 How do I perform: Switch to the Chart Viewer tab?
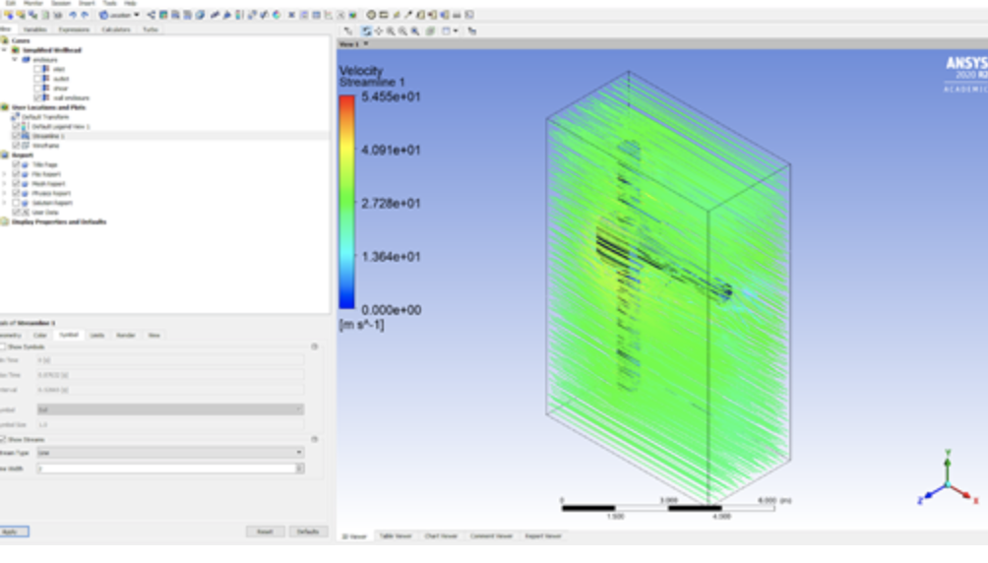[x=441, y=535]
